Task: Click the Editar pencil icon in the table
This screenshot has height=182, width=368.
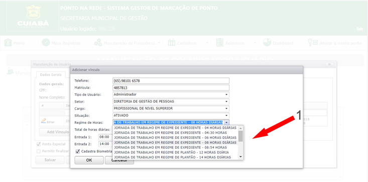Action: (43, 121)
